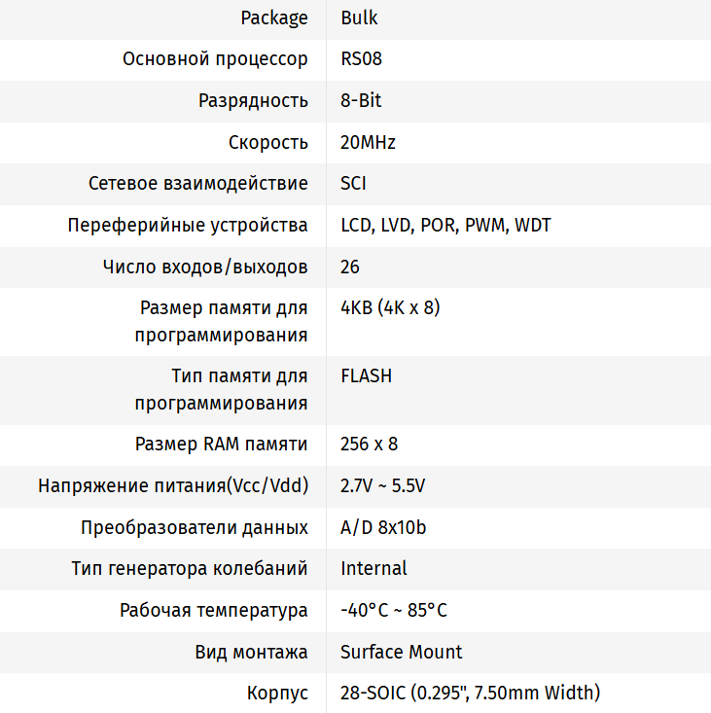The height and width of the screenshot is (713, 711).
Task: Select the '8-Bit' value cell
Action: [x=361, y=101]
